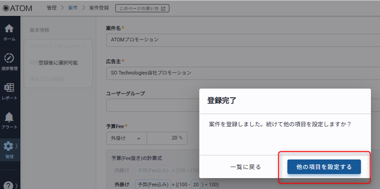Click the external link icon in このページの使い方
Screen dimensions: 380x189
(163, 8)
